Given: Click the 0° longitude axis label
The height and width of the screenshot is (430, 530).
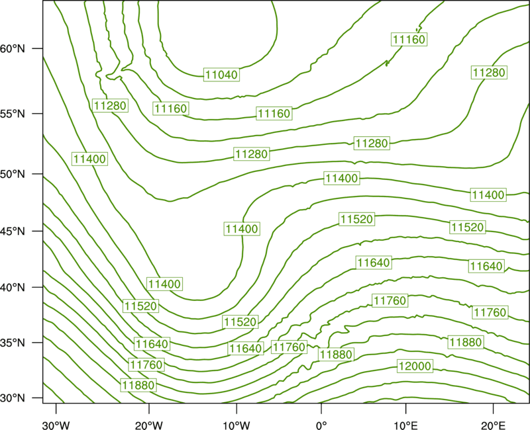Looking at the screenshot, I should (321, 425).
